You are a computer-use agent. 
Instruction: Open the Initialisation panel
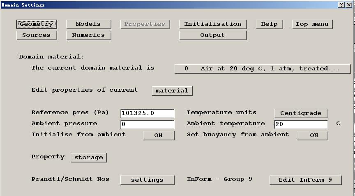click(212, 24)
